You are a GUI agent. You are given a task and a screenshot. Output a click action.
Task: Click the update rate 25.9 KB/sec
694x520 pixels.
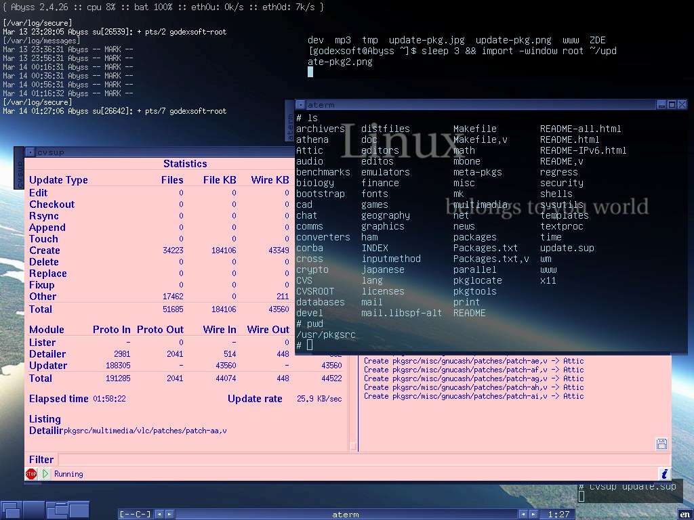[319, 398]
